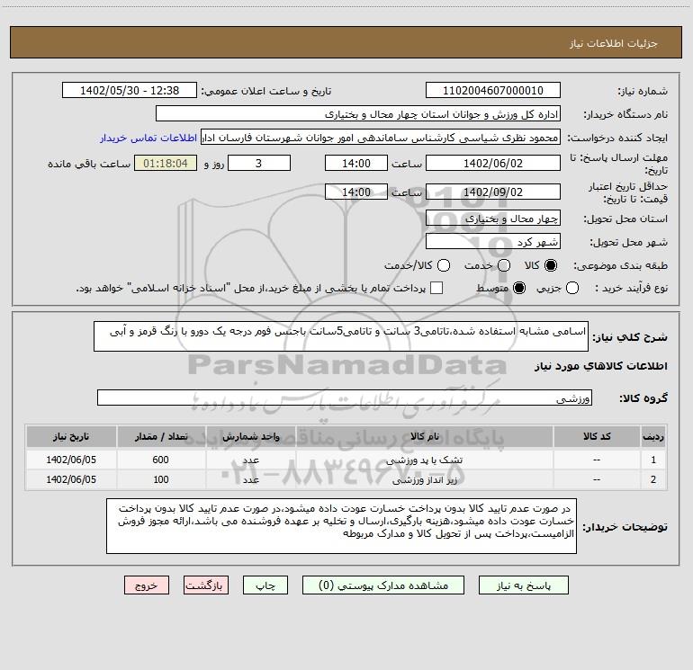Click the نام دستگاه خریدار field
This screenshot has height=670, width=693.
click(x=358, y=114)
